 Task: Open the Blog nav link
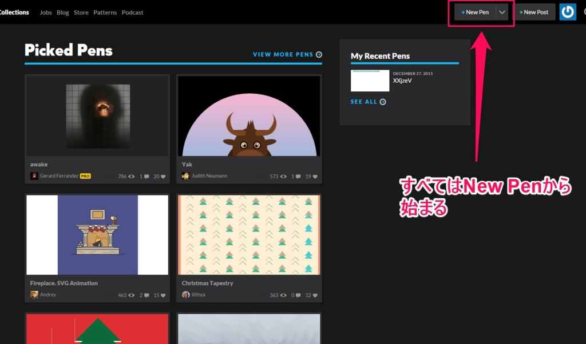point(63,13)
